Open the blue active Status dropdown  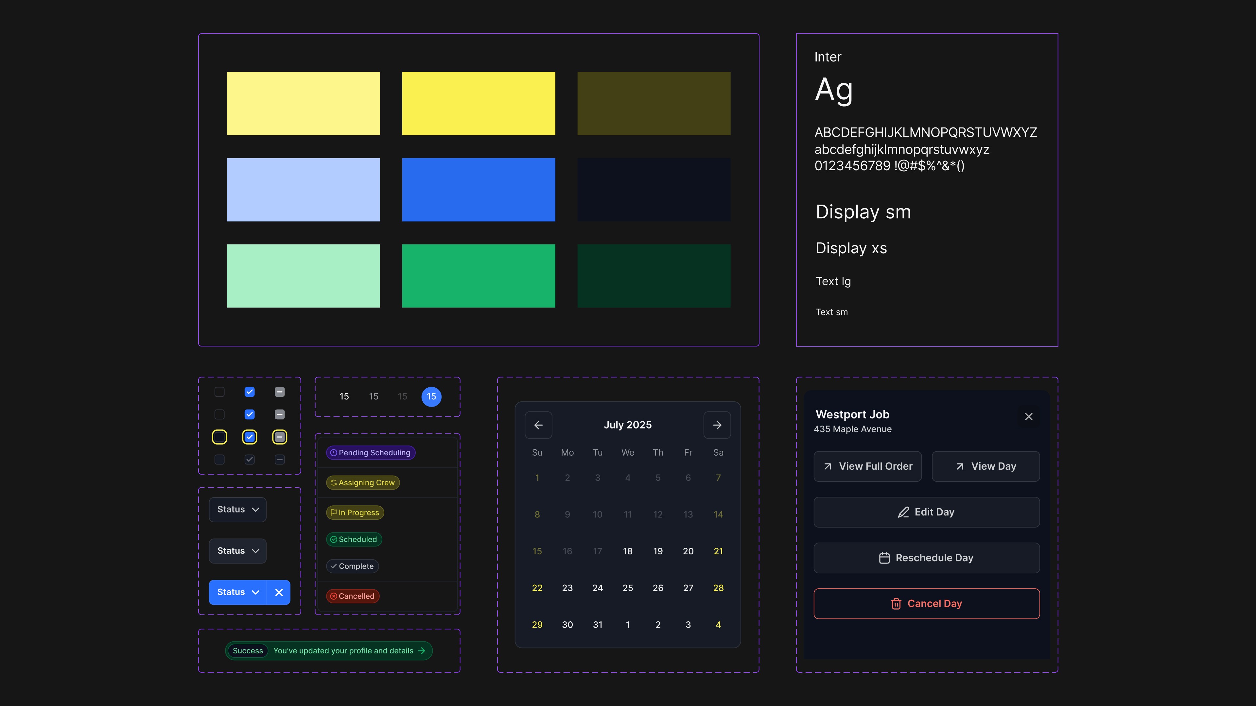pyautogui.click(x=237, y=592)
